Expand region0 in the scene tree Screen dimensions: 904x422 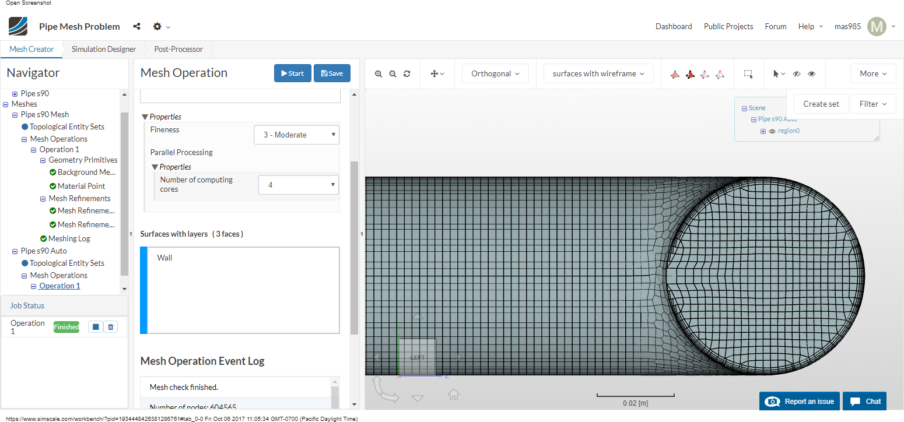[x=763, y=131]
